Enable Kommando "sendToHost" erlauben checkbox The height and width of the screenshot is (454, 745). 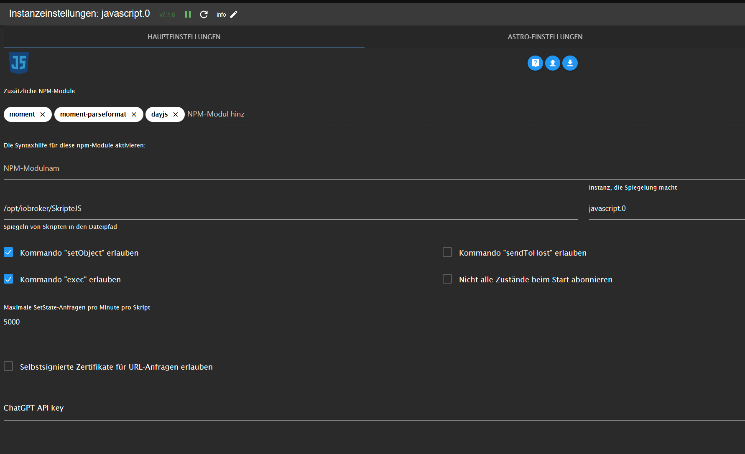coord(447,252)
